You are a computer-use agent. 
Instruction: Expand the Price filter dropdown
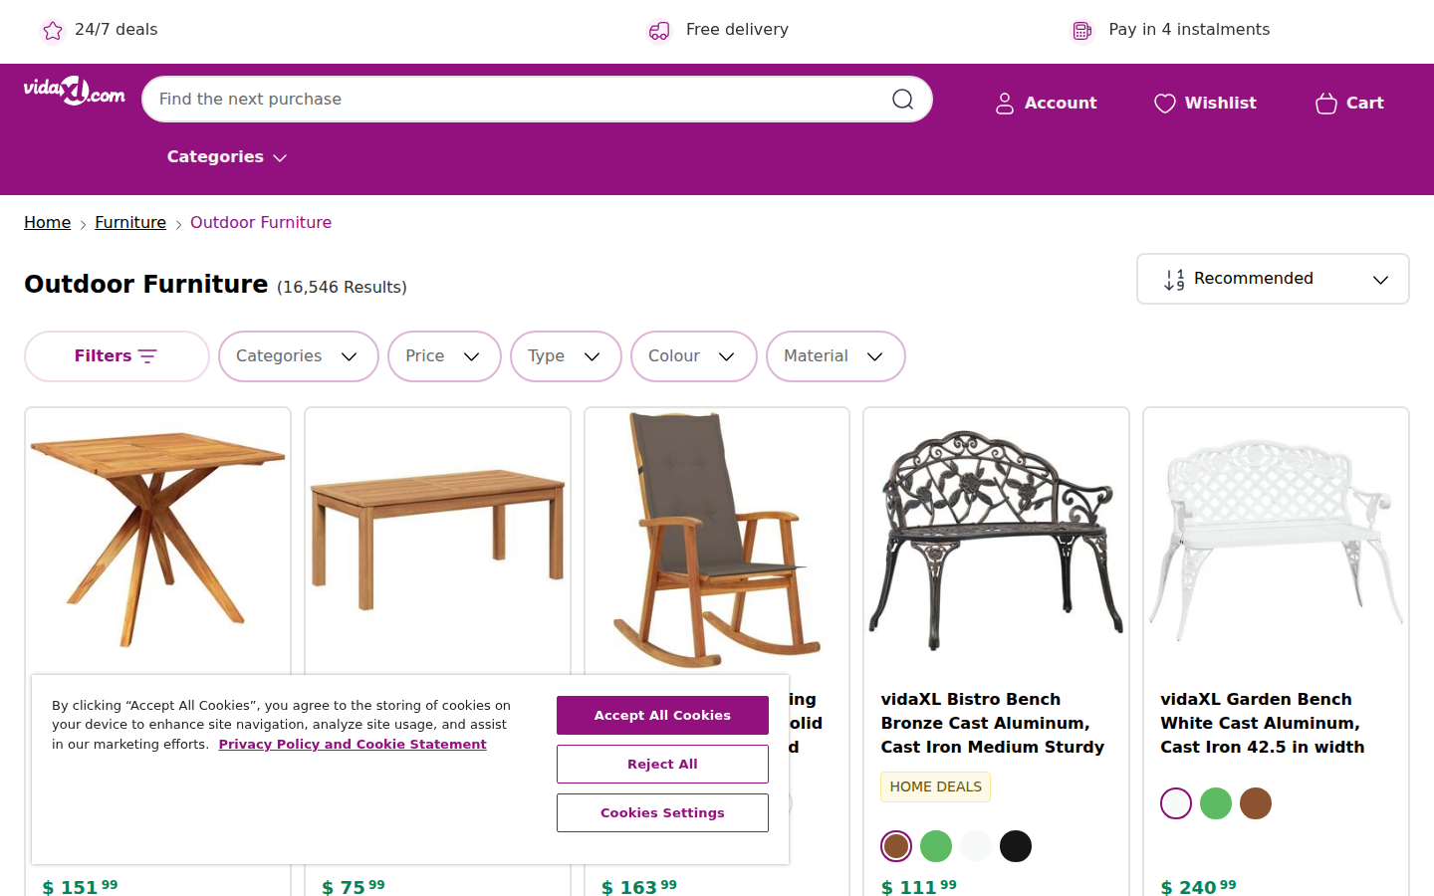point(444,356)
